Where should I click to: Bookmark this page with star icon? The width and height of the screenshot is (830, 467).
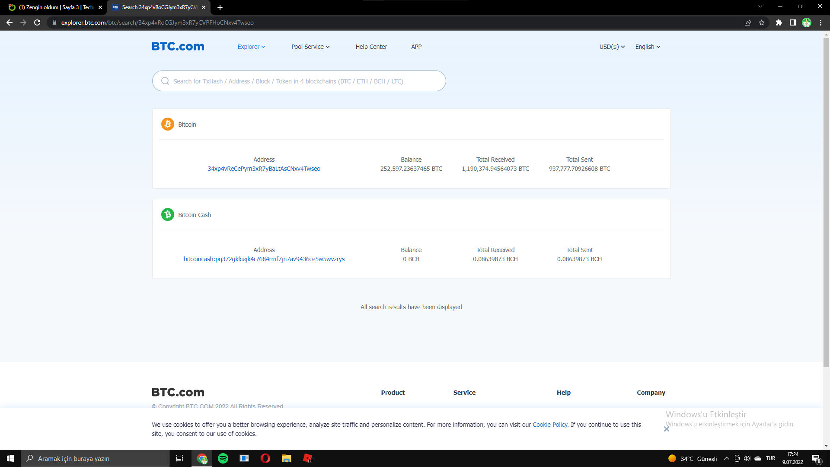(762, 22)
